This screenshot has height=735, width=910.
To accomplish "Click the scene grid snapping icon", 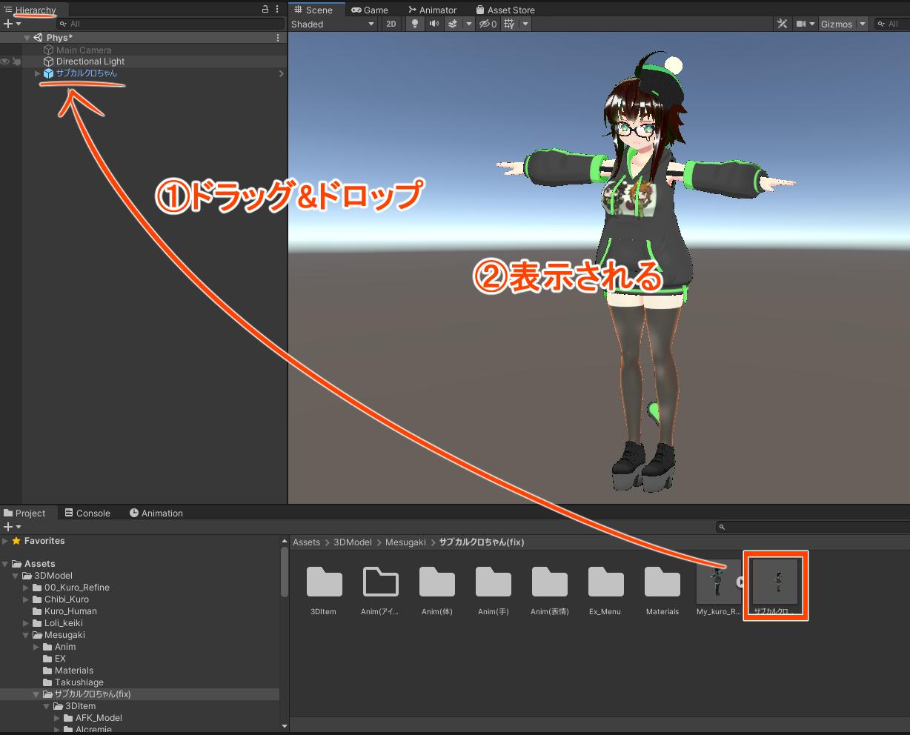I will 509,24.
